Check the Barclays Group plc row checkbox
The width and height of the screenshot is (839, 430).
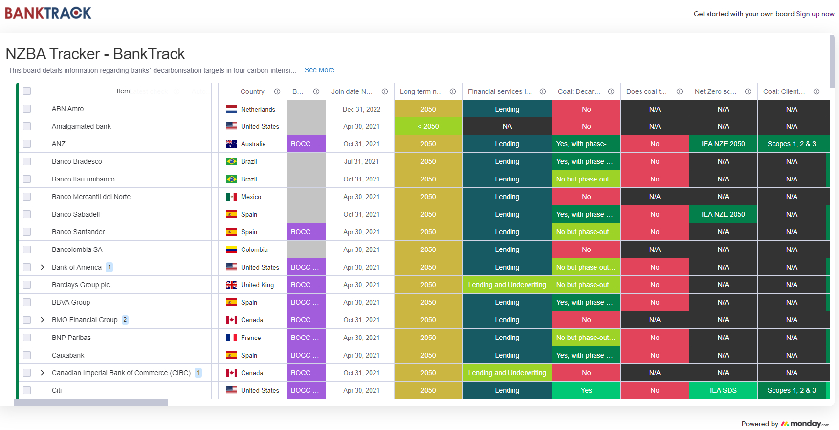pyautogui.click(x=27, y=285)
